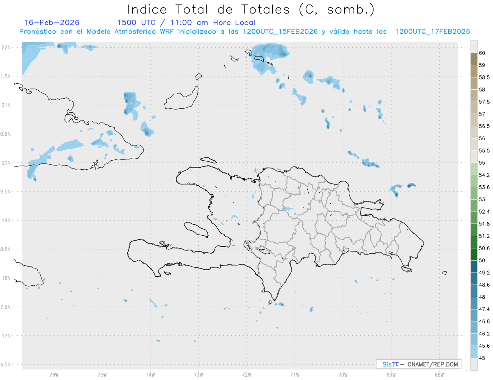
Task: Click the '20N' latitude label
Action: pos(7,163)
